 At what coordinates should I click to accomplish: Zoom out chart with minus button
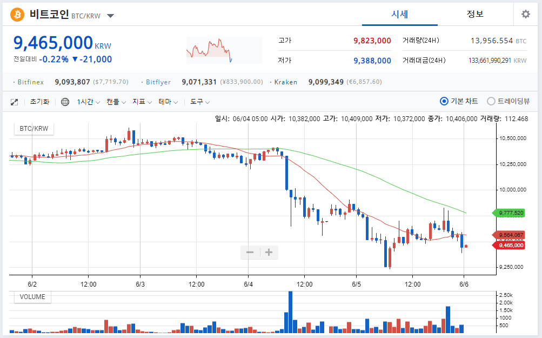pos(250,252)
